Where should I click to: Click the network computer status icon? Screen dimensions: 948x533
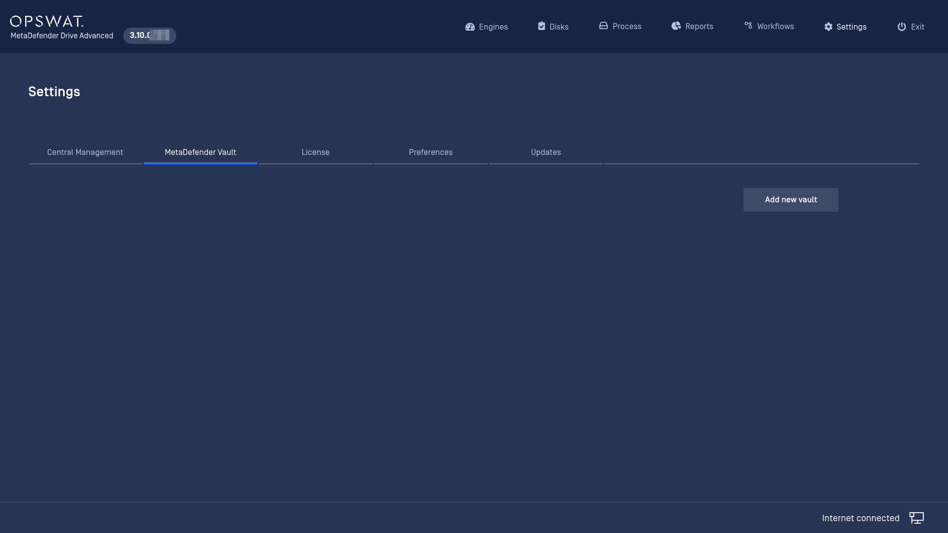[x=916, y=518]
